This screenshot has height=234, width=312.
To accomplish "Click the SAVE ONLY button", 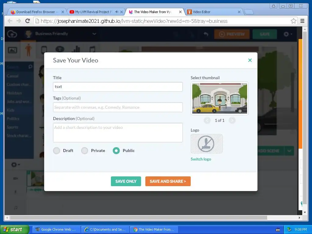I will [x=126, y=181].
